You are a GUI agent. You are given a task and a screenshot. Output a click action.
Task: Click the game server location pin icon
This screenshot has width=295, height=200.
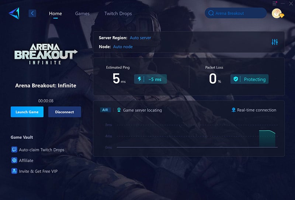(119, 110)
